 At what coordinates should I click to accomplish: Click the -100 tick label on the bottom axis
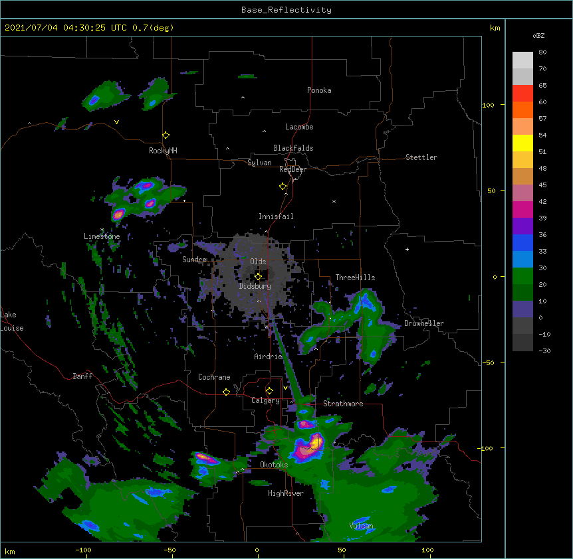(83, 550)
